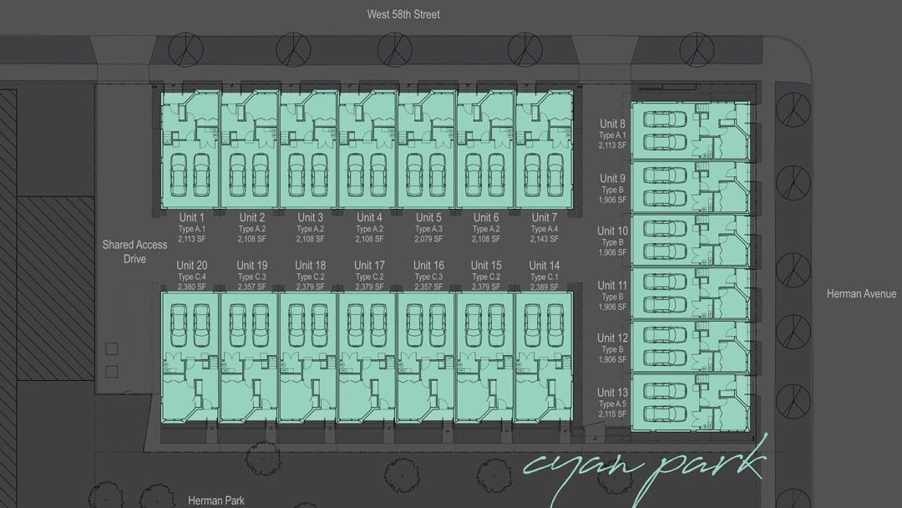Viewport: 902px width, 508px height.
Task: Click the Herman Avenue label
Action: coord(861,294)
